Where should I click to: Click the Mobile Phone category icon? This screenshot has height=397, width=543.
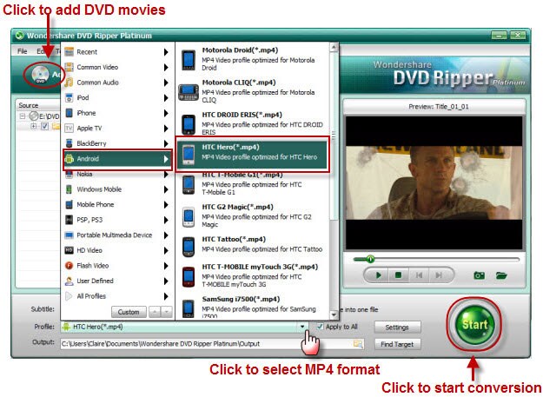coord(69,204)
